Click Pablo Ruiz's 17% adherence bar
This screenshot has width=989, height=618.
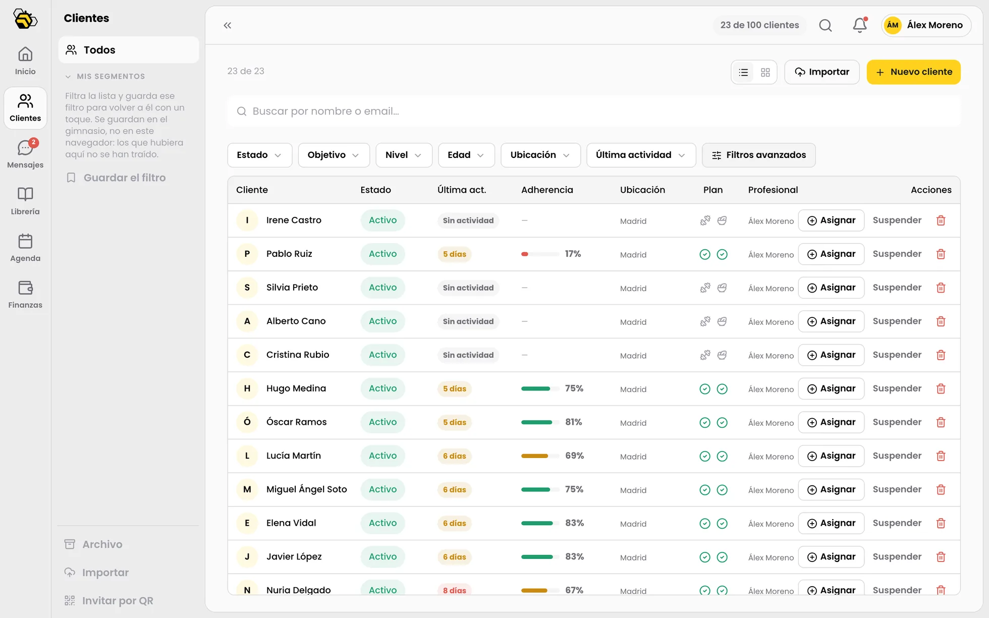[540, 254]
